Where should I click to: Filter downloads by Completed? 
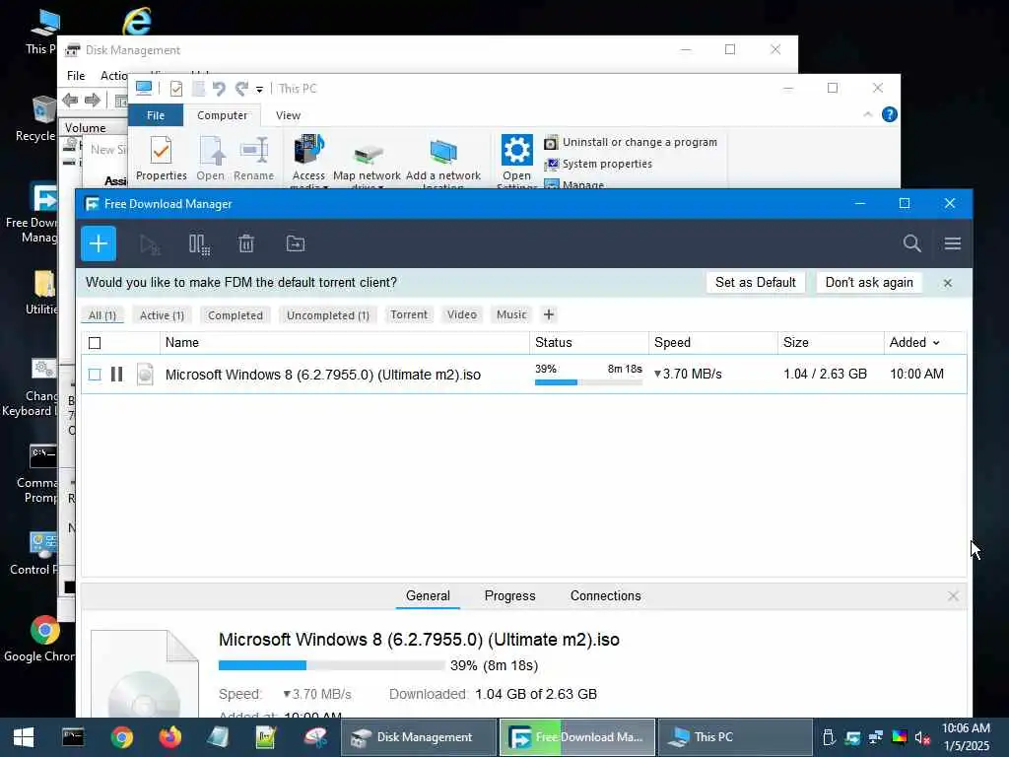pos(235,315)
